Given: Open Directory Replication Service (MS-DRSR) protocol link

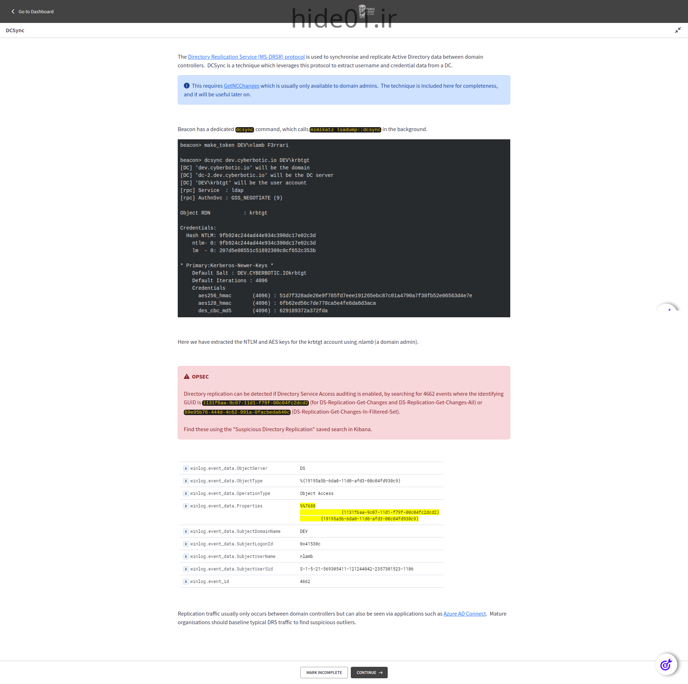Looking at the screenshot, I should pyautogui.click(x=246, y=57).
